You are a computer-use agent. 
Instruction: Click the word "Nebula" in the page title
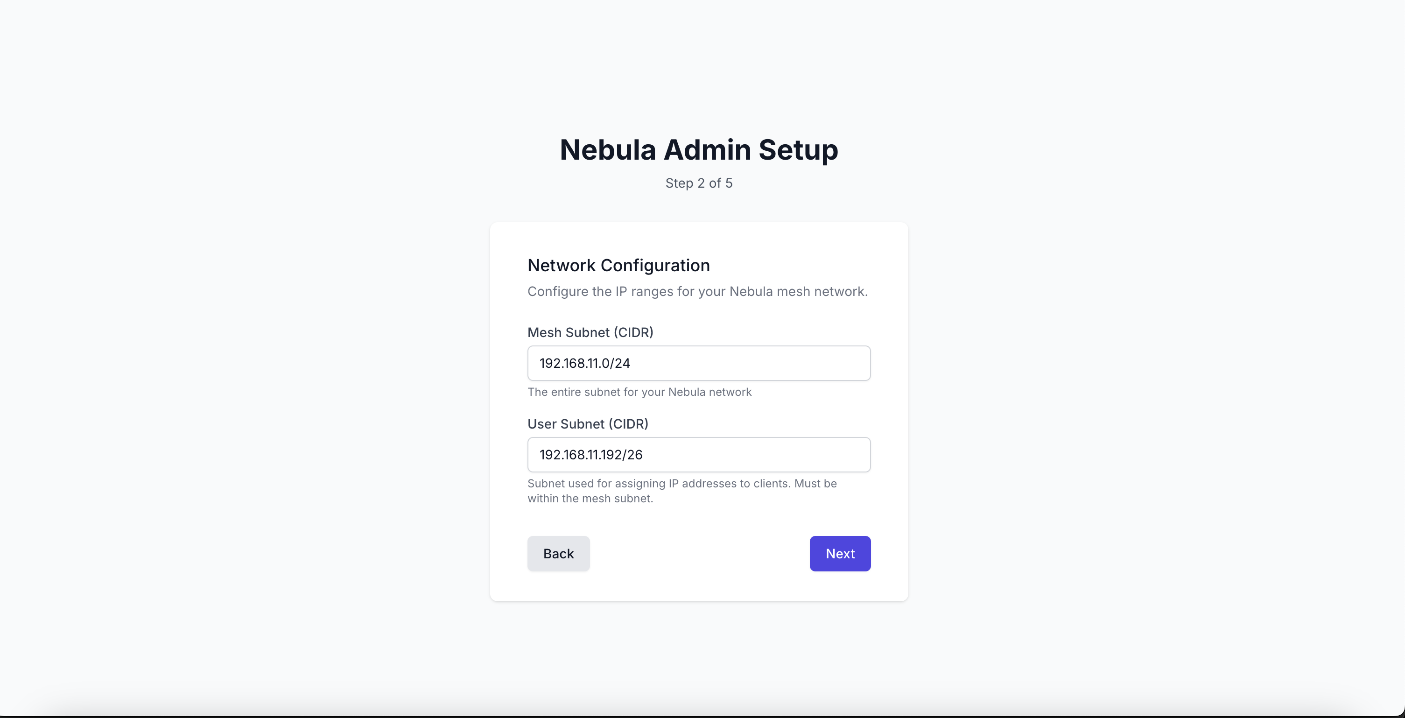click(608, 149)
